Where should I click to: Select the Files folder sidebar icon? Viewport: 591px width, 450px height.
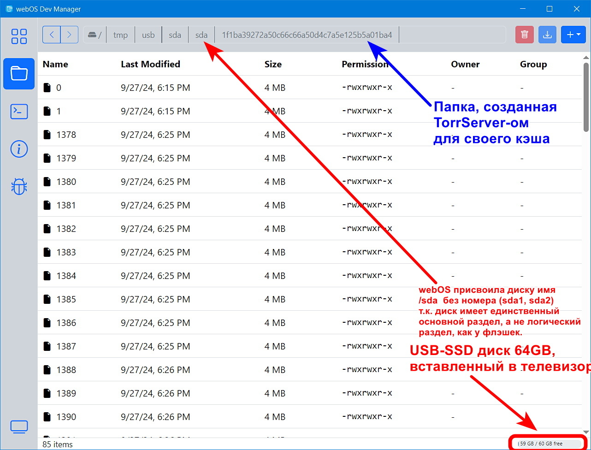pyautogui.click(x=19, y=74)
